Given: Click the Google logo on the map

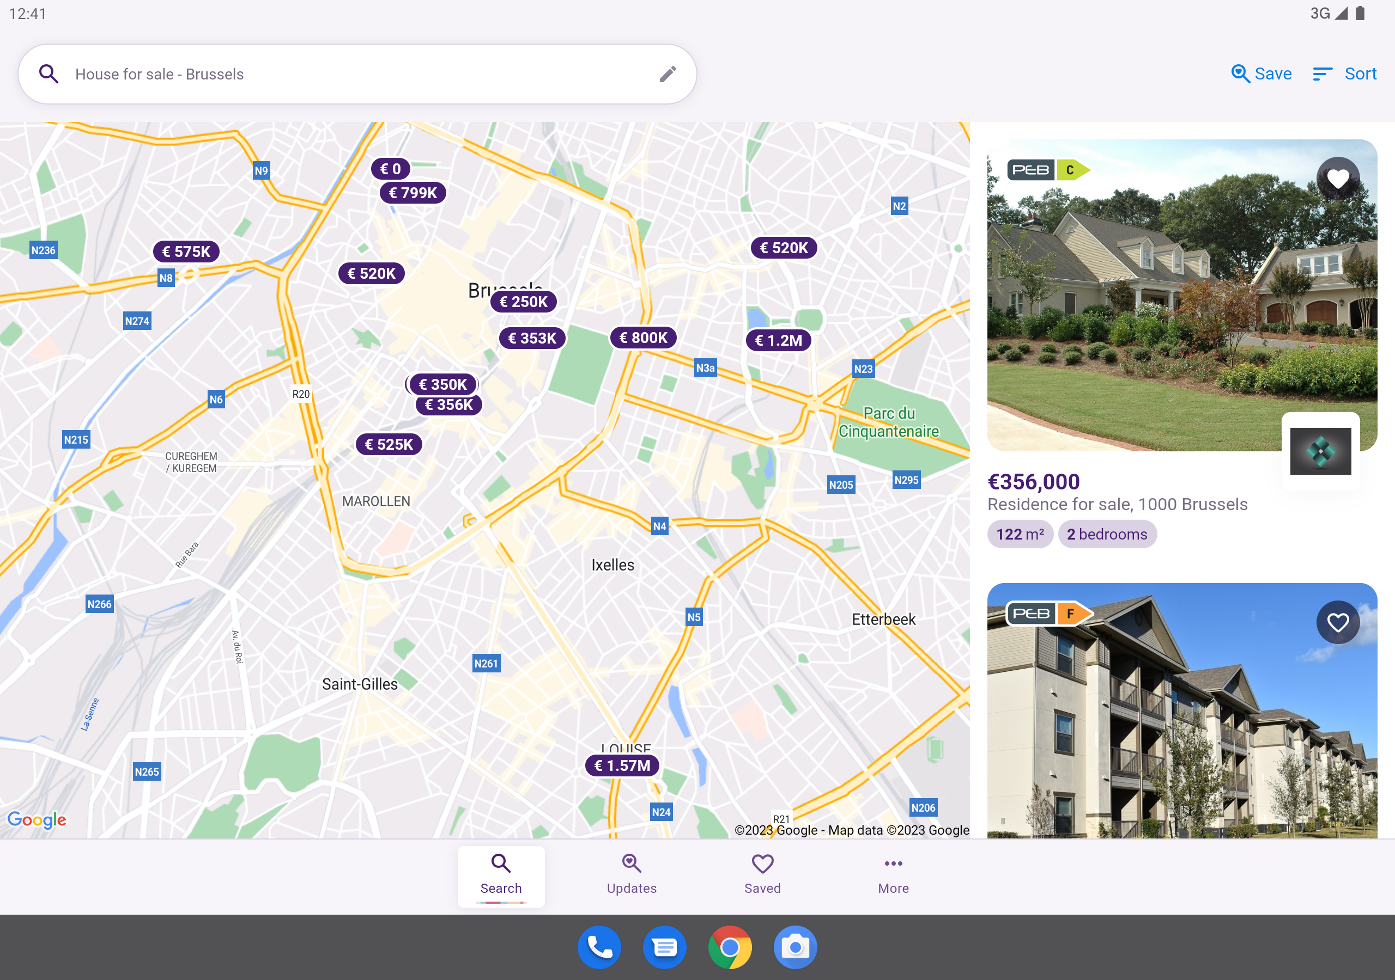Looking at the screenshot, I should coord(38,819).
